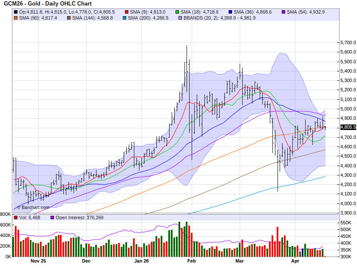Click the green SMA (18) legend swatch
Image resolution: width=357 pixels, height=274 pixels.
point(177,12)
